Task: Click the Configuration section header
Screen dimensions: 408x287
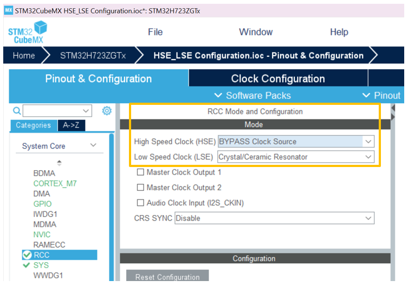Action: (x=255, y=258)
